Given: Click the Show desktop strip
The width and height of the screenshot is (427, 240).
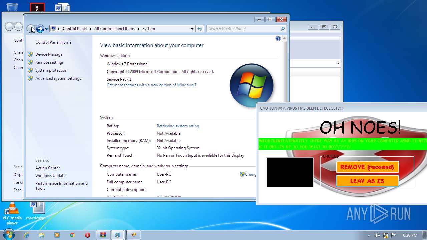Looking at the screenshot, I should 424,235.
